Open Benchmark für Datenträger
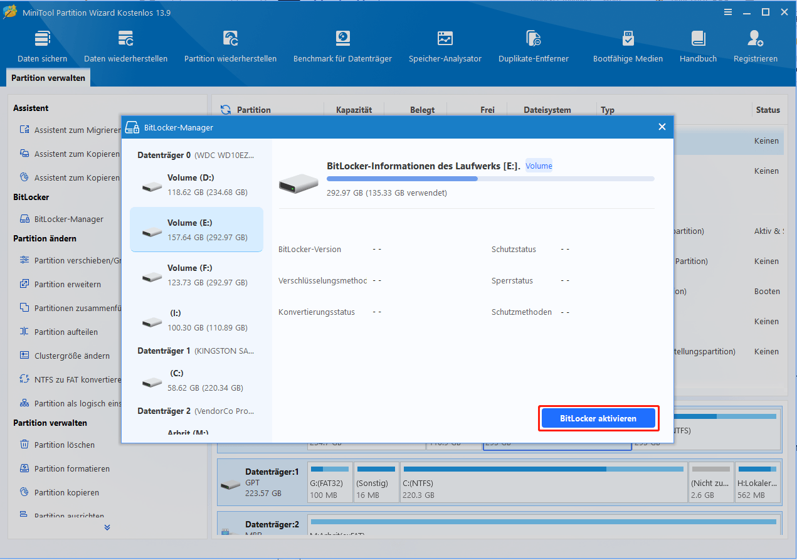The height and width of the screenshot is (560, 797). point(342,47)
